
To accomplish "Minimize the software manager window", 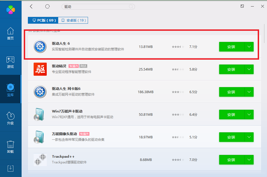I will point(252,7).
